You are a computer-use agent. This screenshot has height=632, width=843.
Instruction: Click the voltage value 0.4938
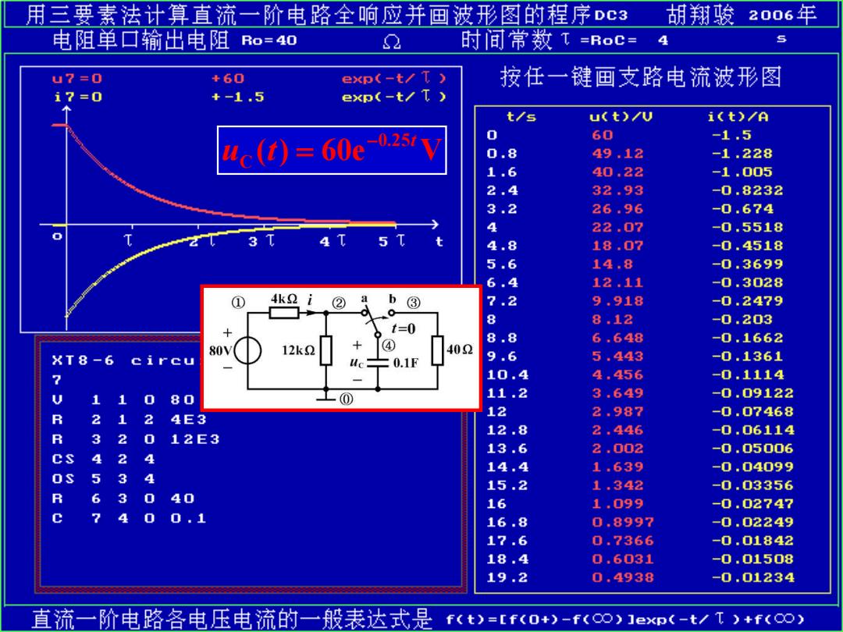pyautogui.click(x=623, y=577)
